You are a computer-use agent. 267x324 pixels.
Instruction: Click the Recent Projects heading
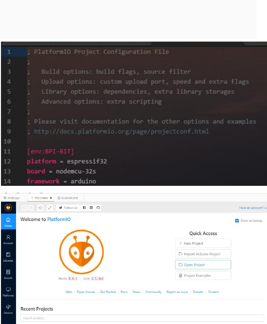[37, 309]
